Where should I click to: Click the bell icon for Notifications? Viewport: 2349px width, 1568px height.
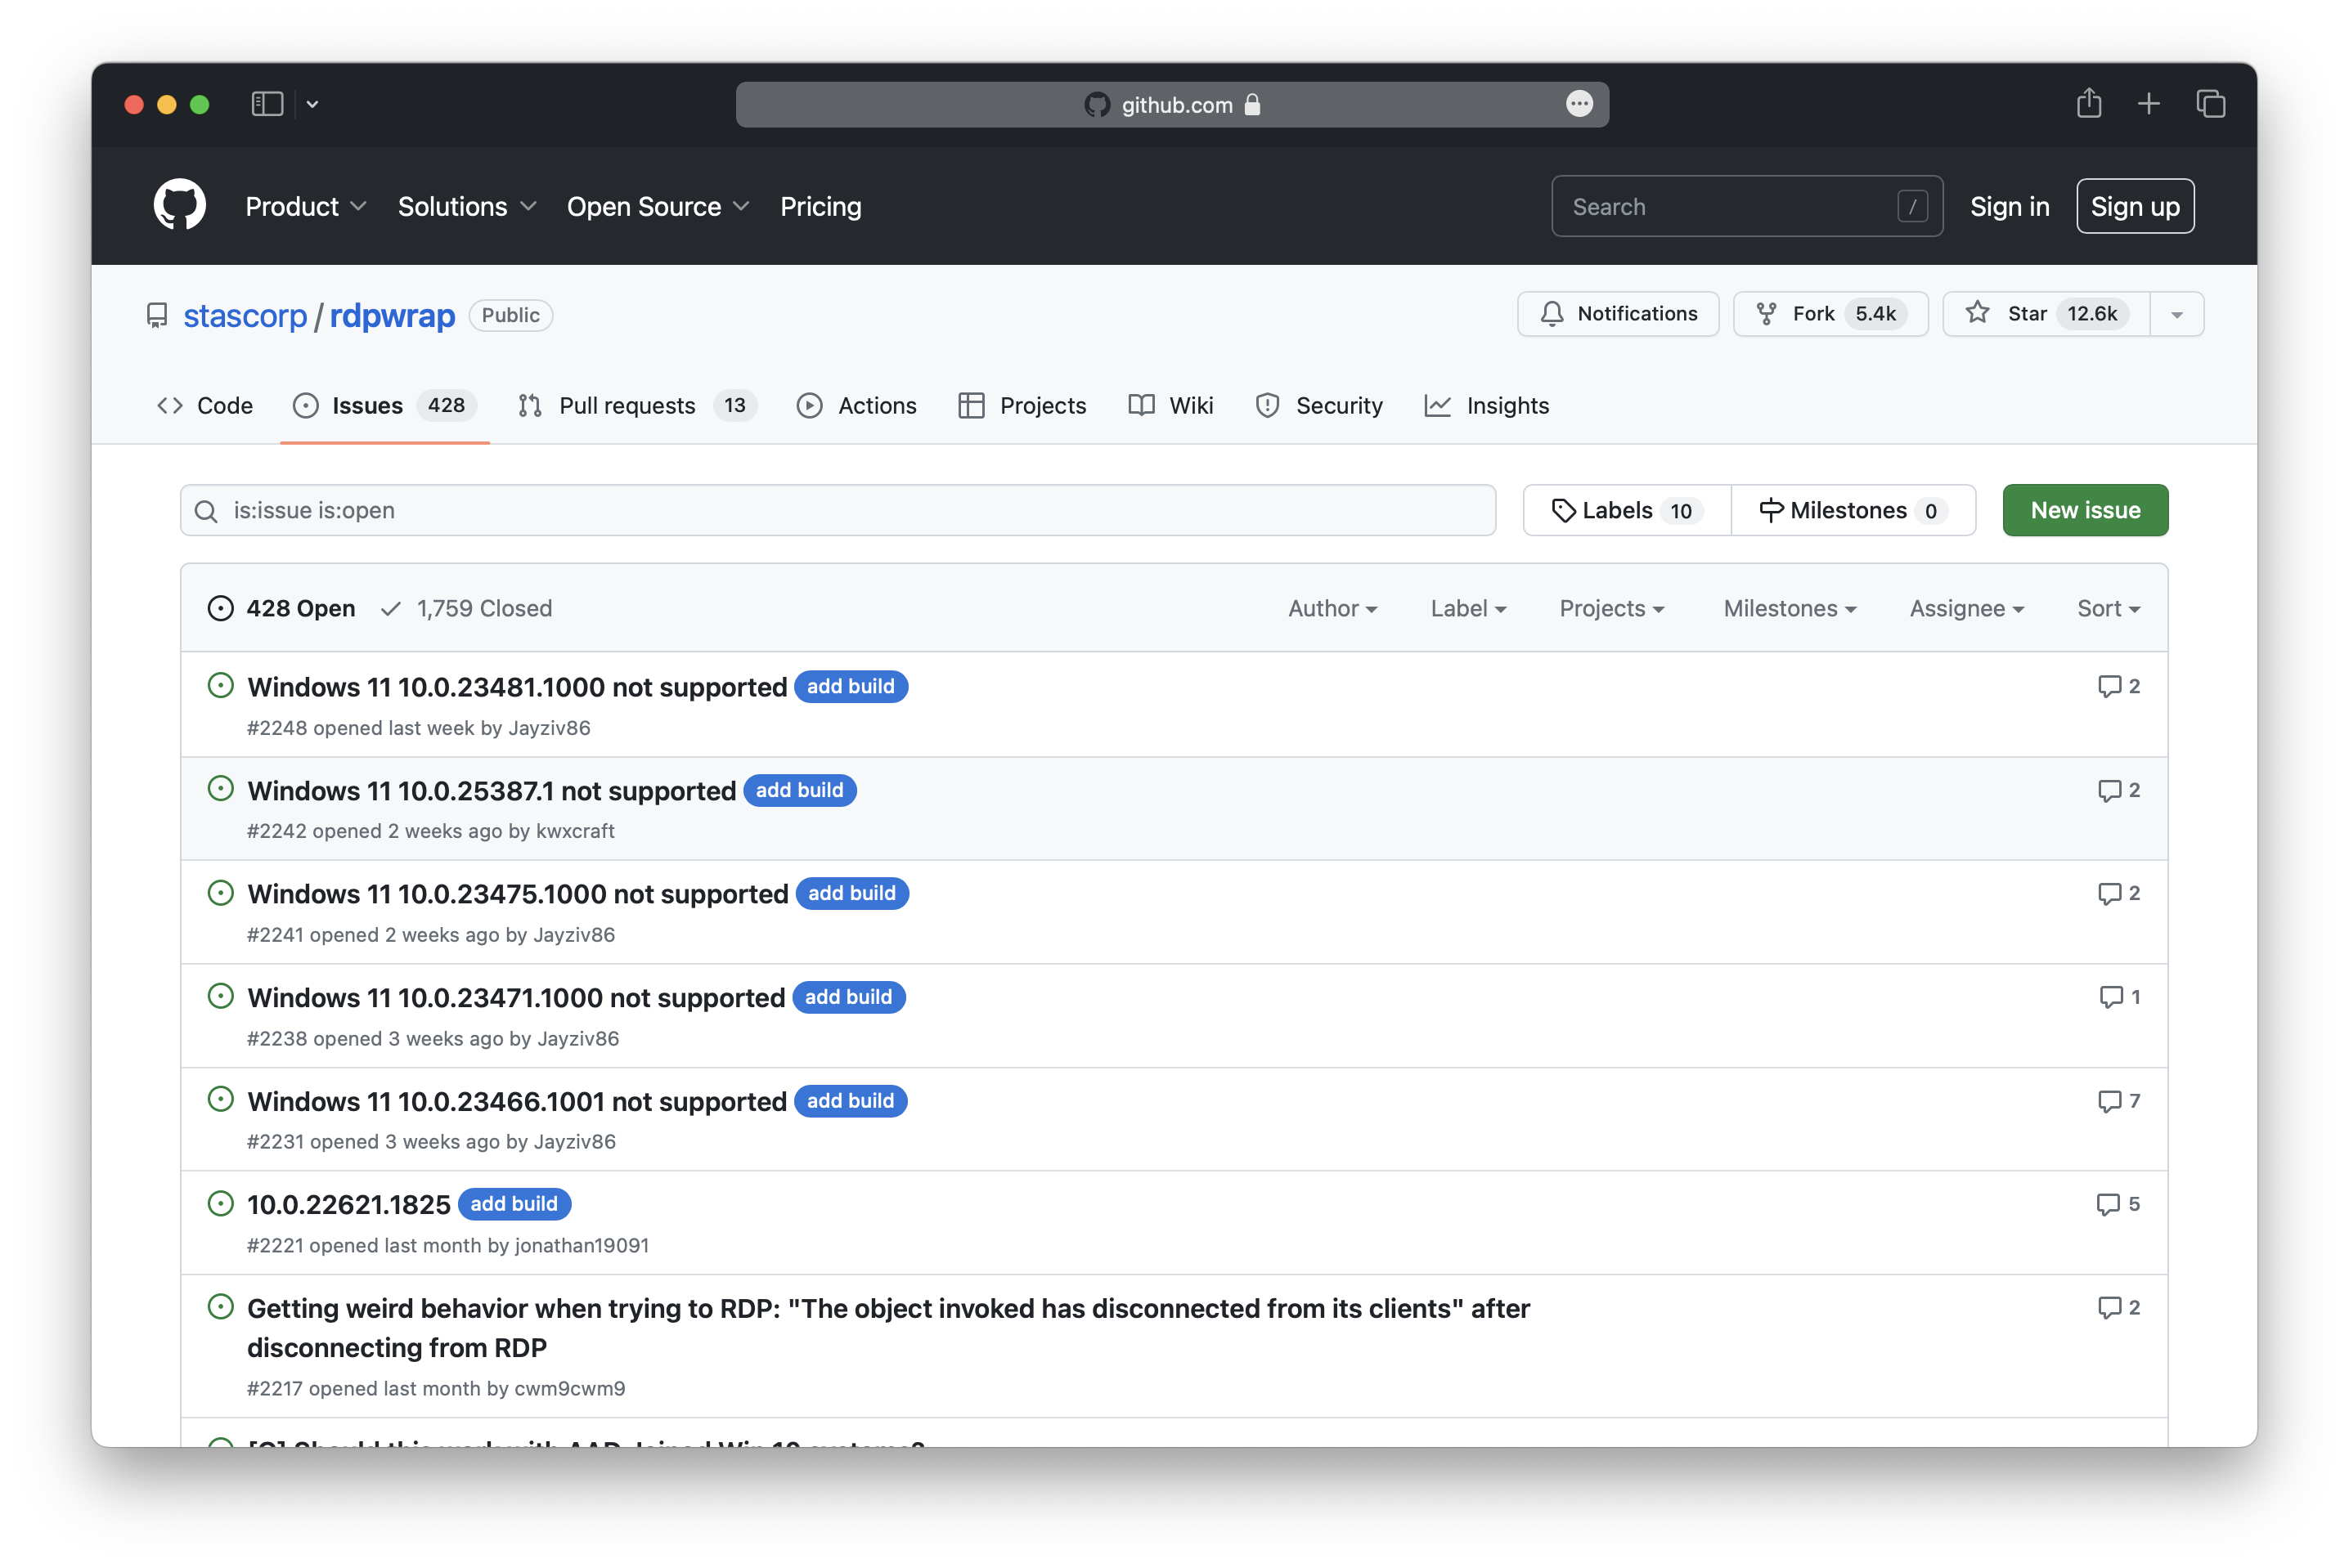[1552, 314]
